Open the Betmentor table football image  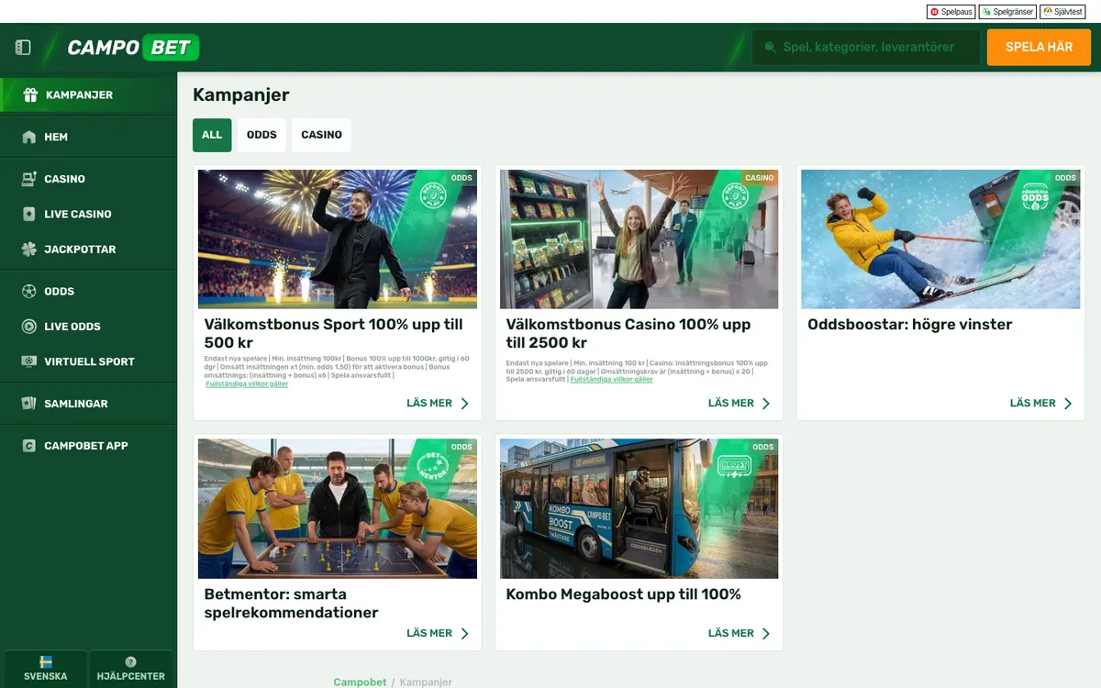(x=338, y=508)
